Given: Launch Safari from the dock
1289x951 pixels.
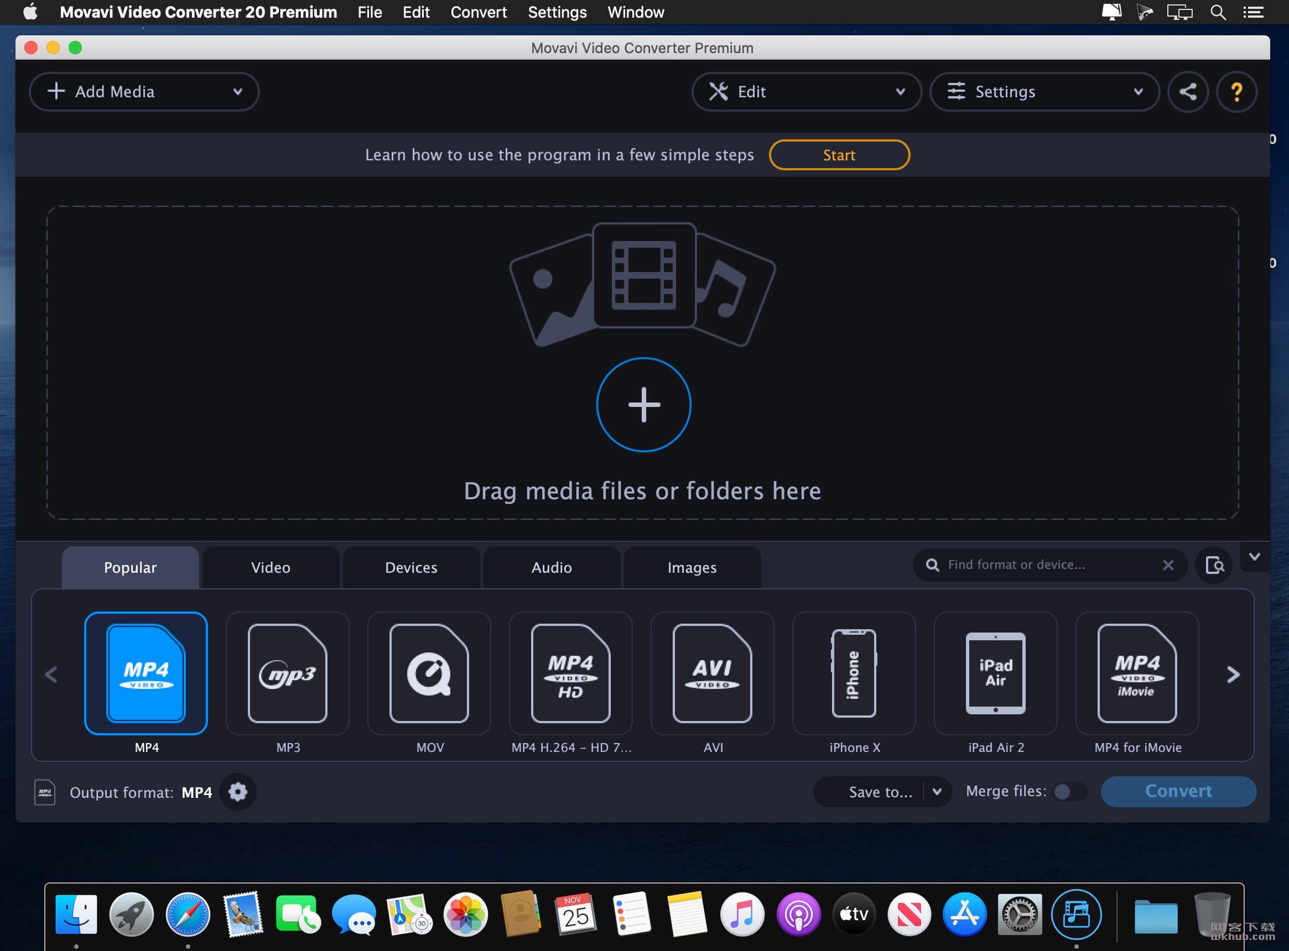Looking at the screenshot, I should 188,914.
